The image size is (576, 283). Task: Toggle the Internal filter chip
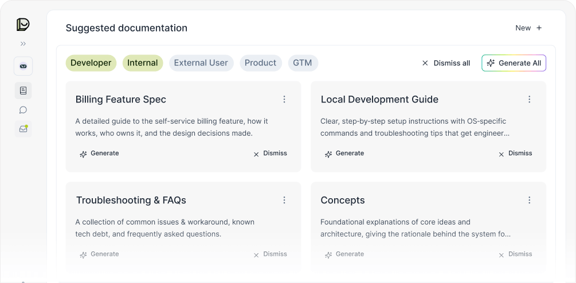(143, 63)
